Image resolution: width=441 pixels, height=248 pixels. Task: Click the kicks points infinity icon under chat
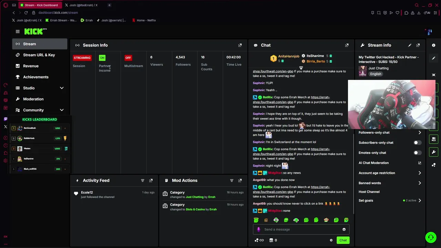point(259,240)
